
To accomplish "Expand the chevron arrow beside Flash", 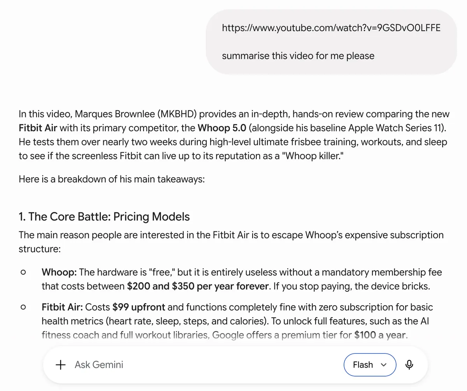I will [x=384, y=365].
